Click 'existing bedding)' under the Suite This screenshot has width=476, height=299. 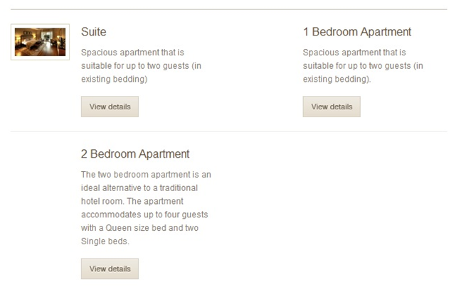114,79
